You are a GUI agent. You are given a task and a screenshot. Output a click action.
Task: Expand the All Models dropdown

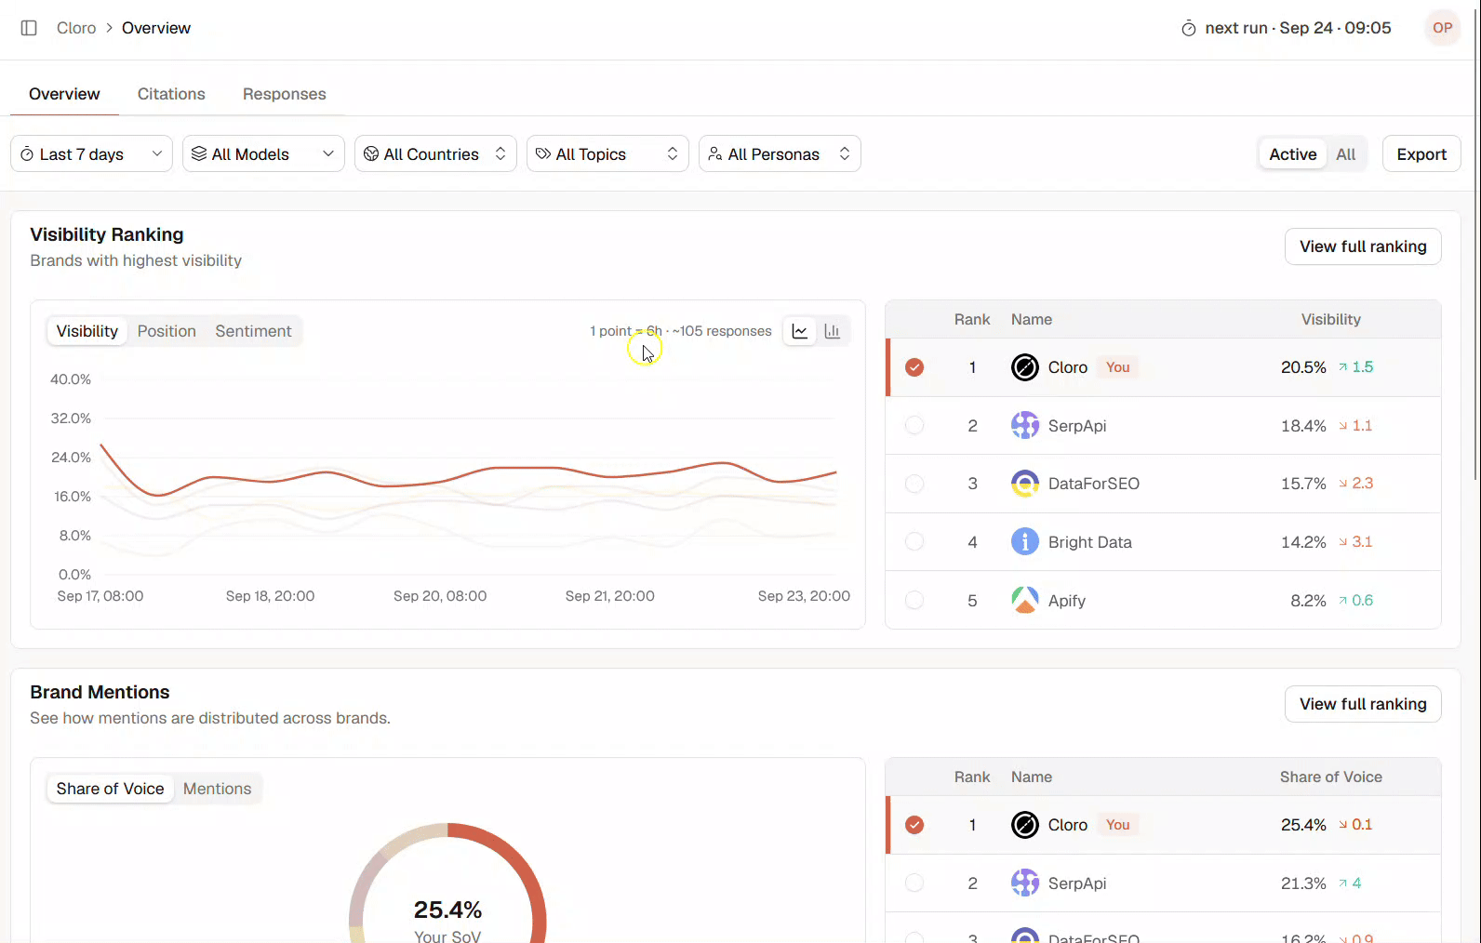tap(263, 154)
